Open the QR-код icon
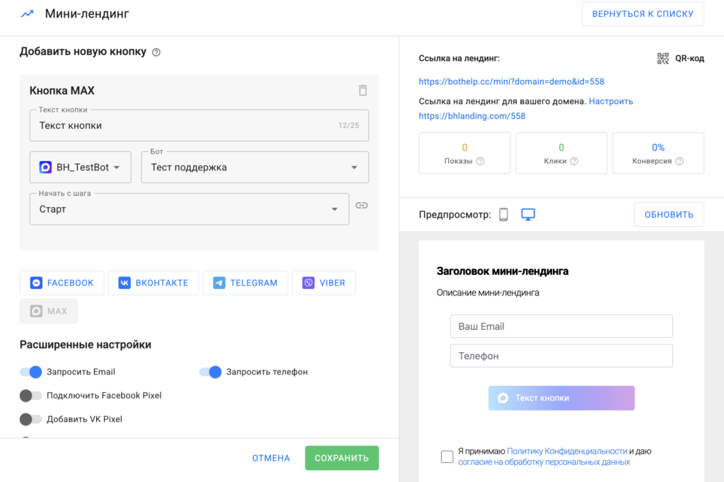 click(662, 59)
